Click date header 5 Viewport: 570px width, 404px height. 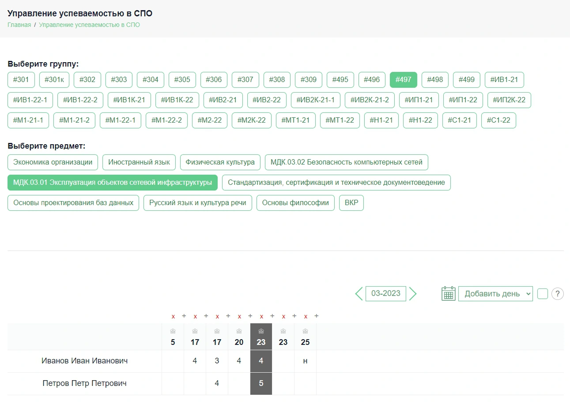click(x=173, y=342)
